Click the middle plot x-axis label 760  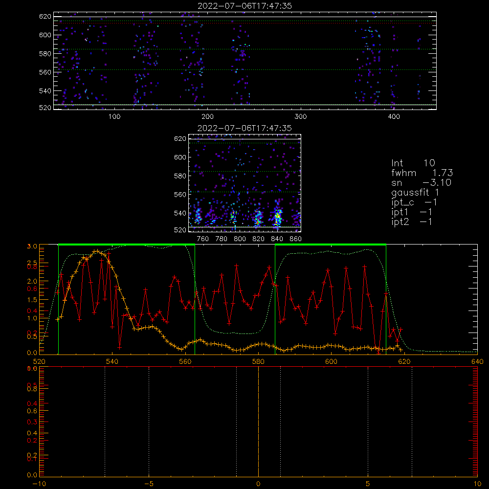203,239
